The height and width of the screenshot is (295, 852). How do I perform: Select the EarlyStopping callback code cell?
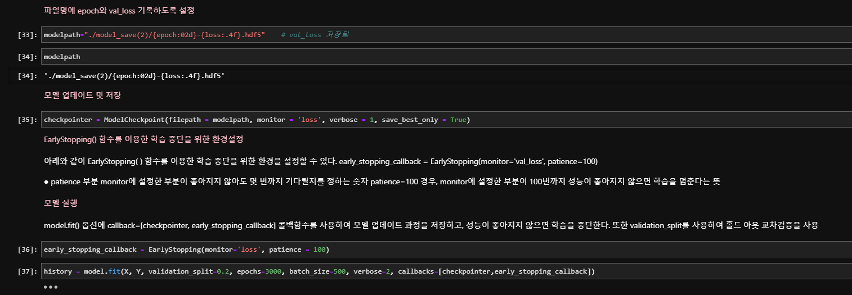[x=447, y=249]
